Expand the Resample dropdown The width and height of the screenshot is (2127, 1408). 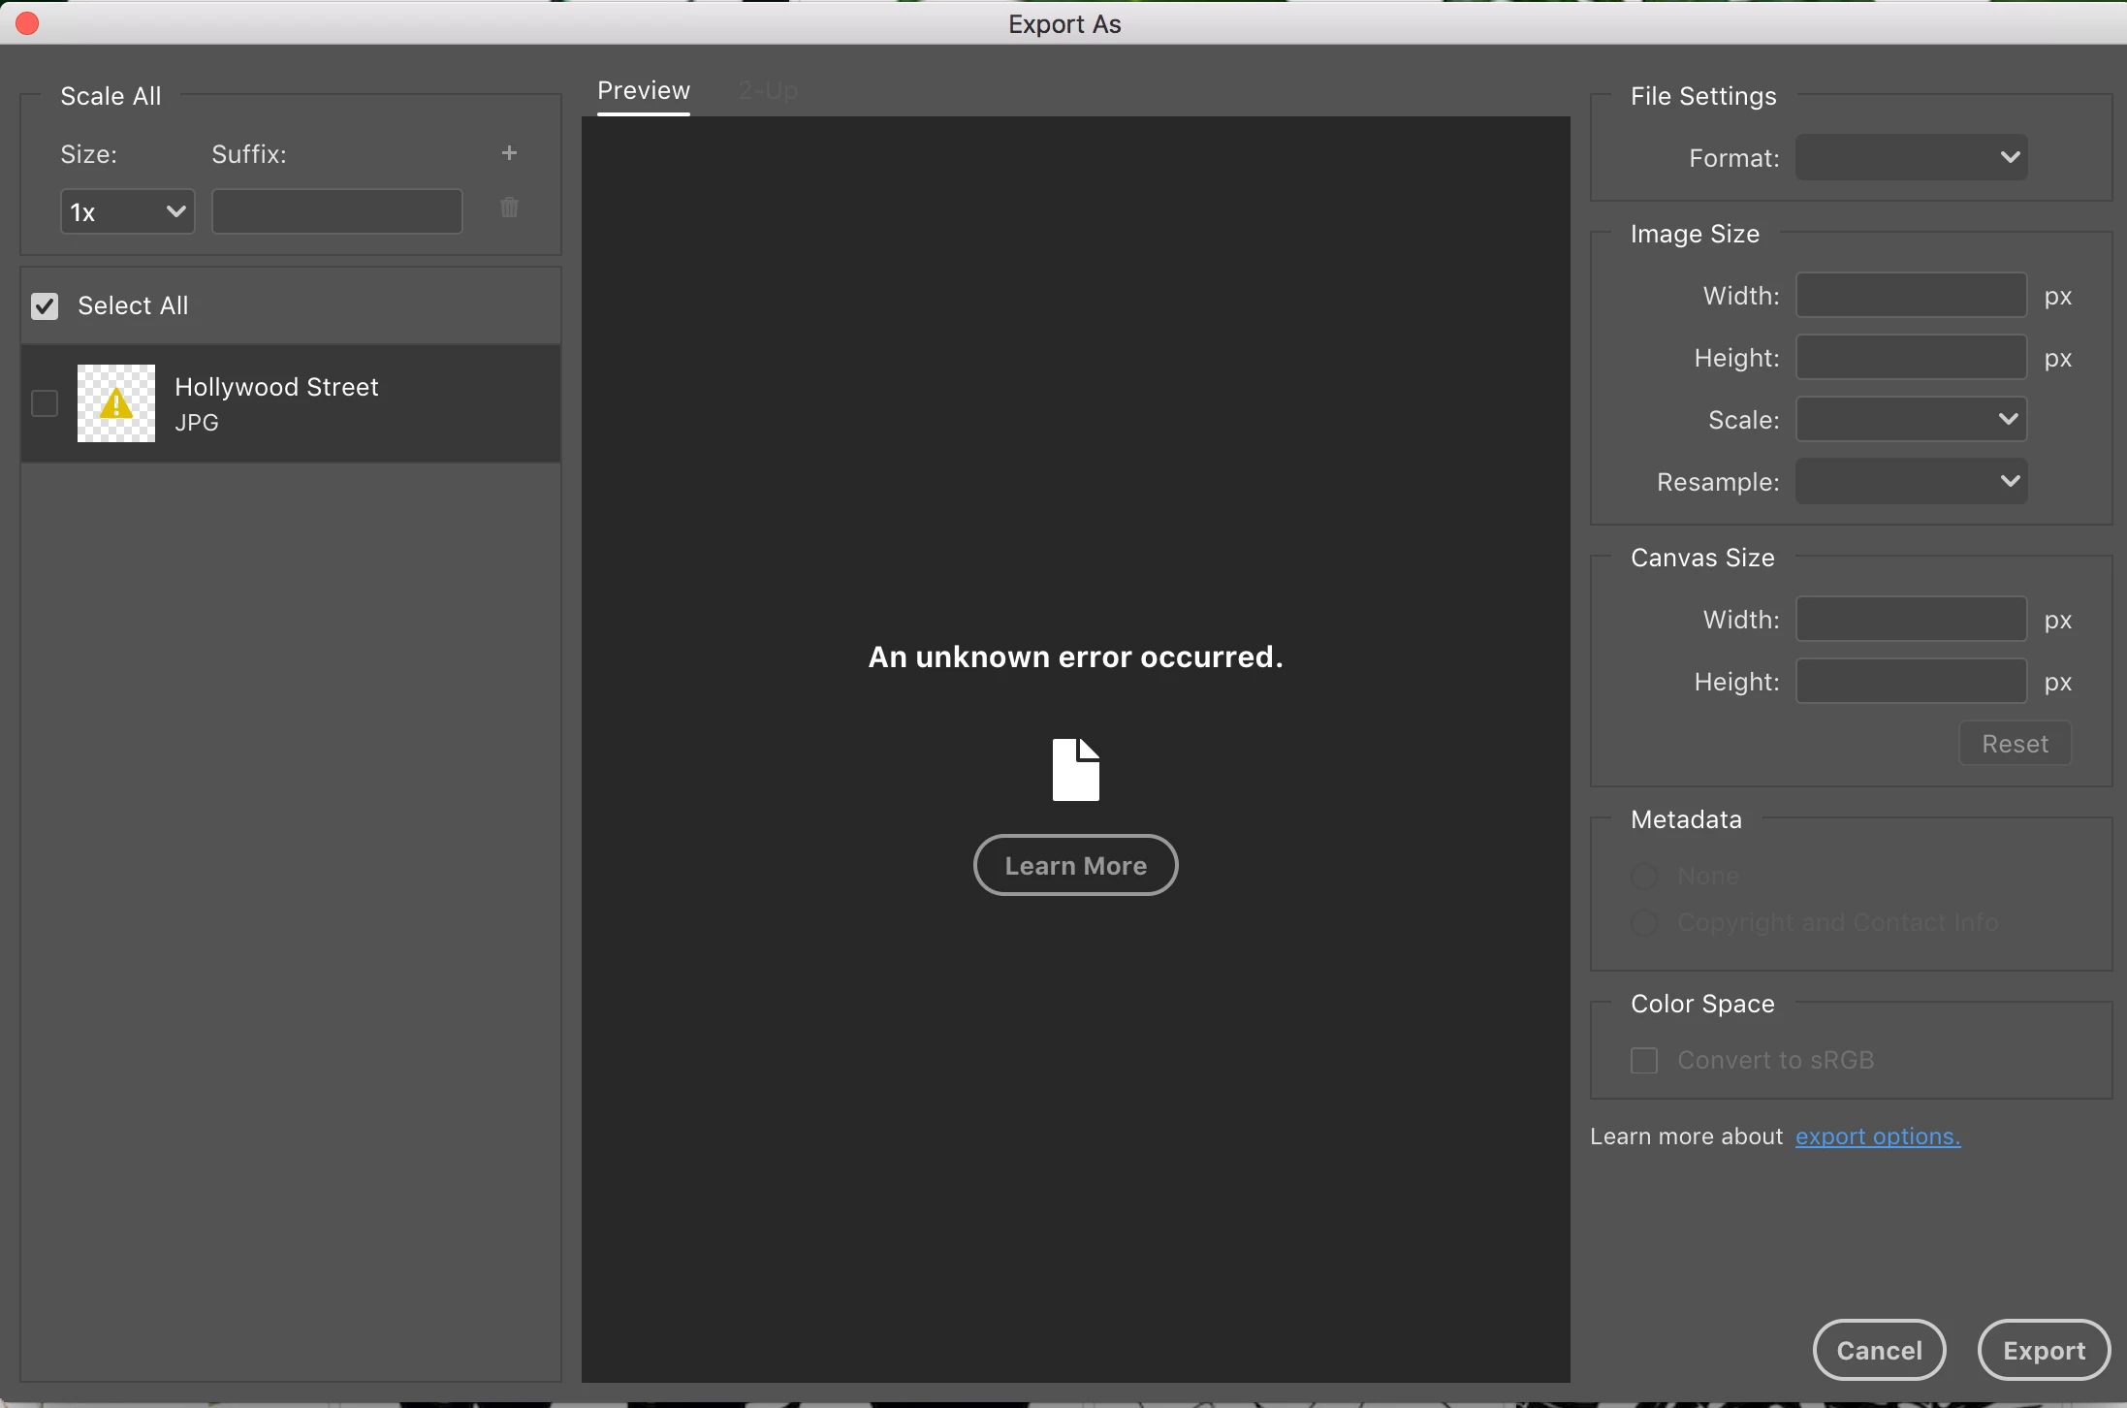1911,482
